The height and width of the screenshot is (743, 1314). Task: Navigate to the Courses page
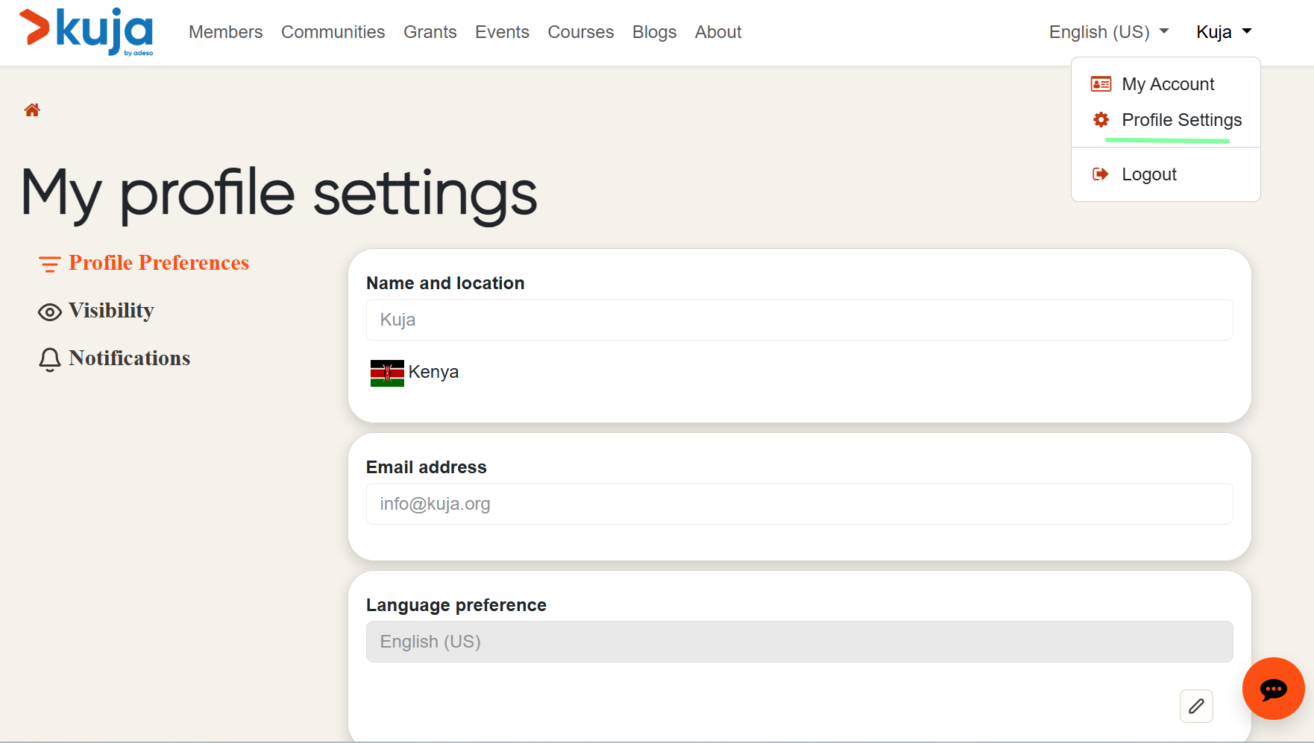[580, 32]
